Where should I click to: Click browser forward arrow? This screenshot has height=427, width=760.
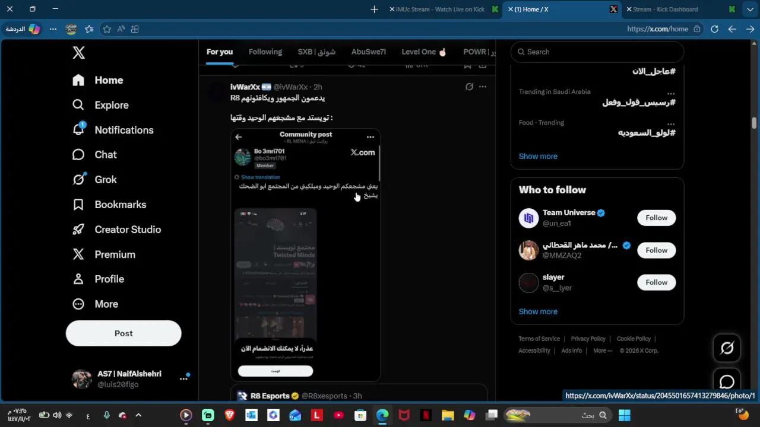750,29
